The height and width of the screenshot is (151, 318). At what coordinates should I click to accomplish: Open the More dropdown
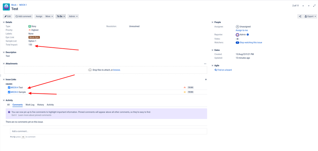point(49,17)
